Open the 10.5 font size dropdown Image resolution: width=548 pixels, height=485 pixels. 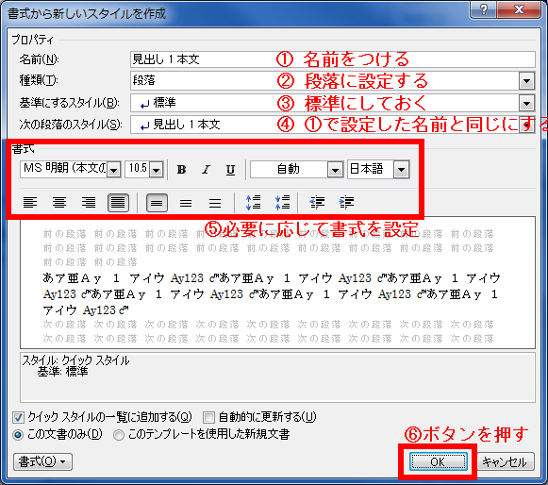(x=157, y=170)
